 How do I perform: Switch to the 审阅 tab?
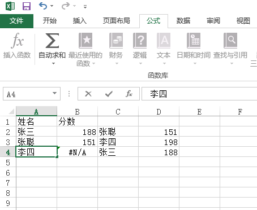click(213, 21)
